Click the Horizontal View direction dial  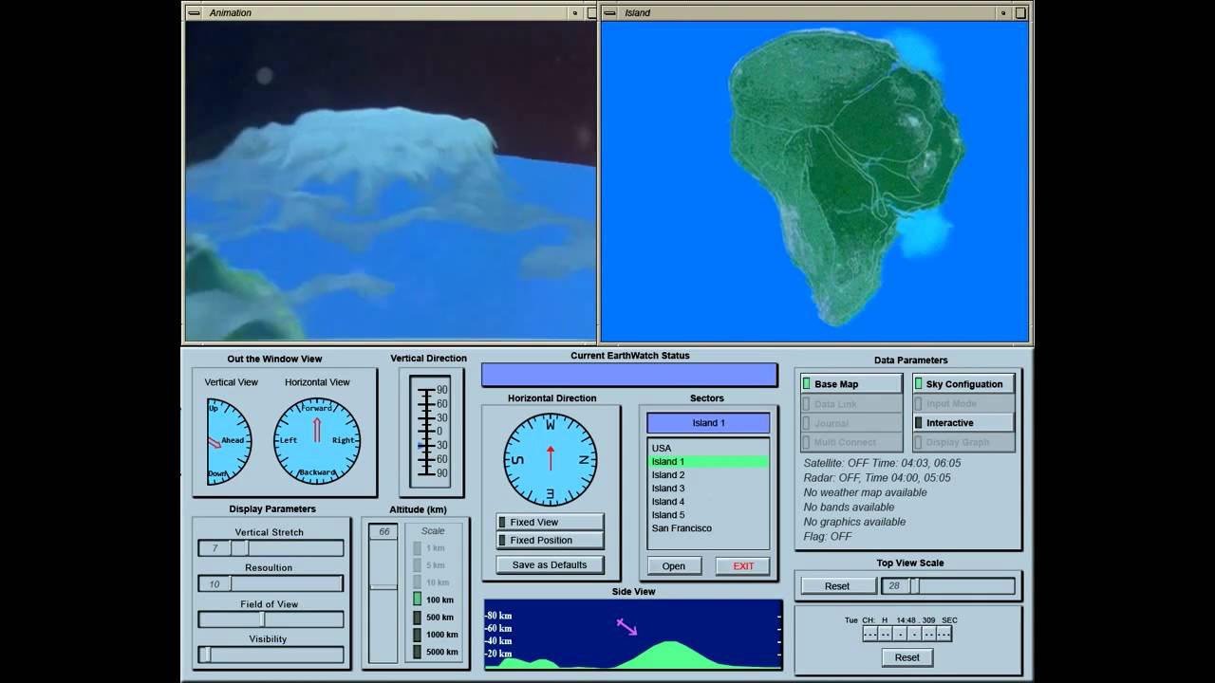point(317,441)
